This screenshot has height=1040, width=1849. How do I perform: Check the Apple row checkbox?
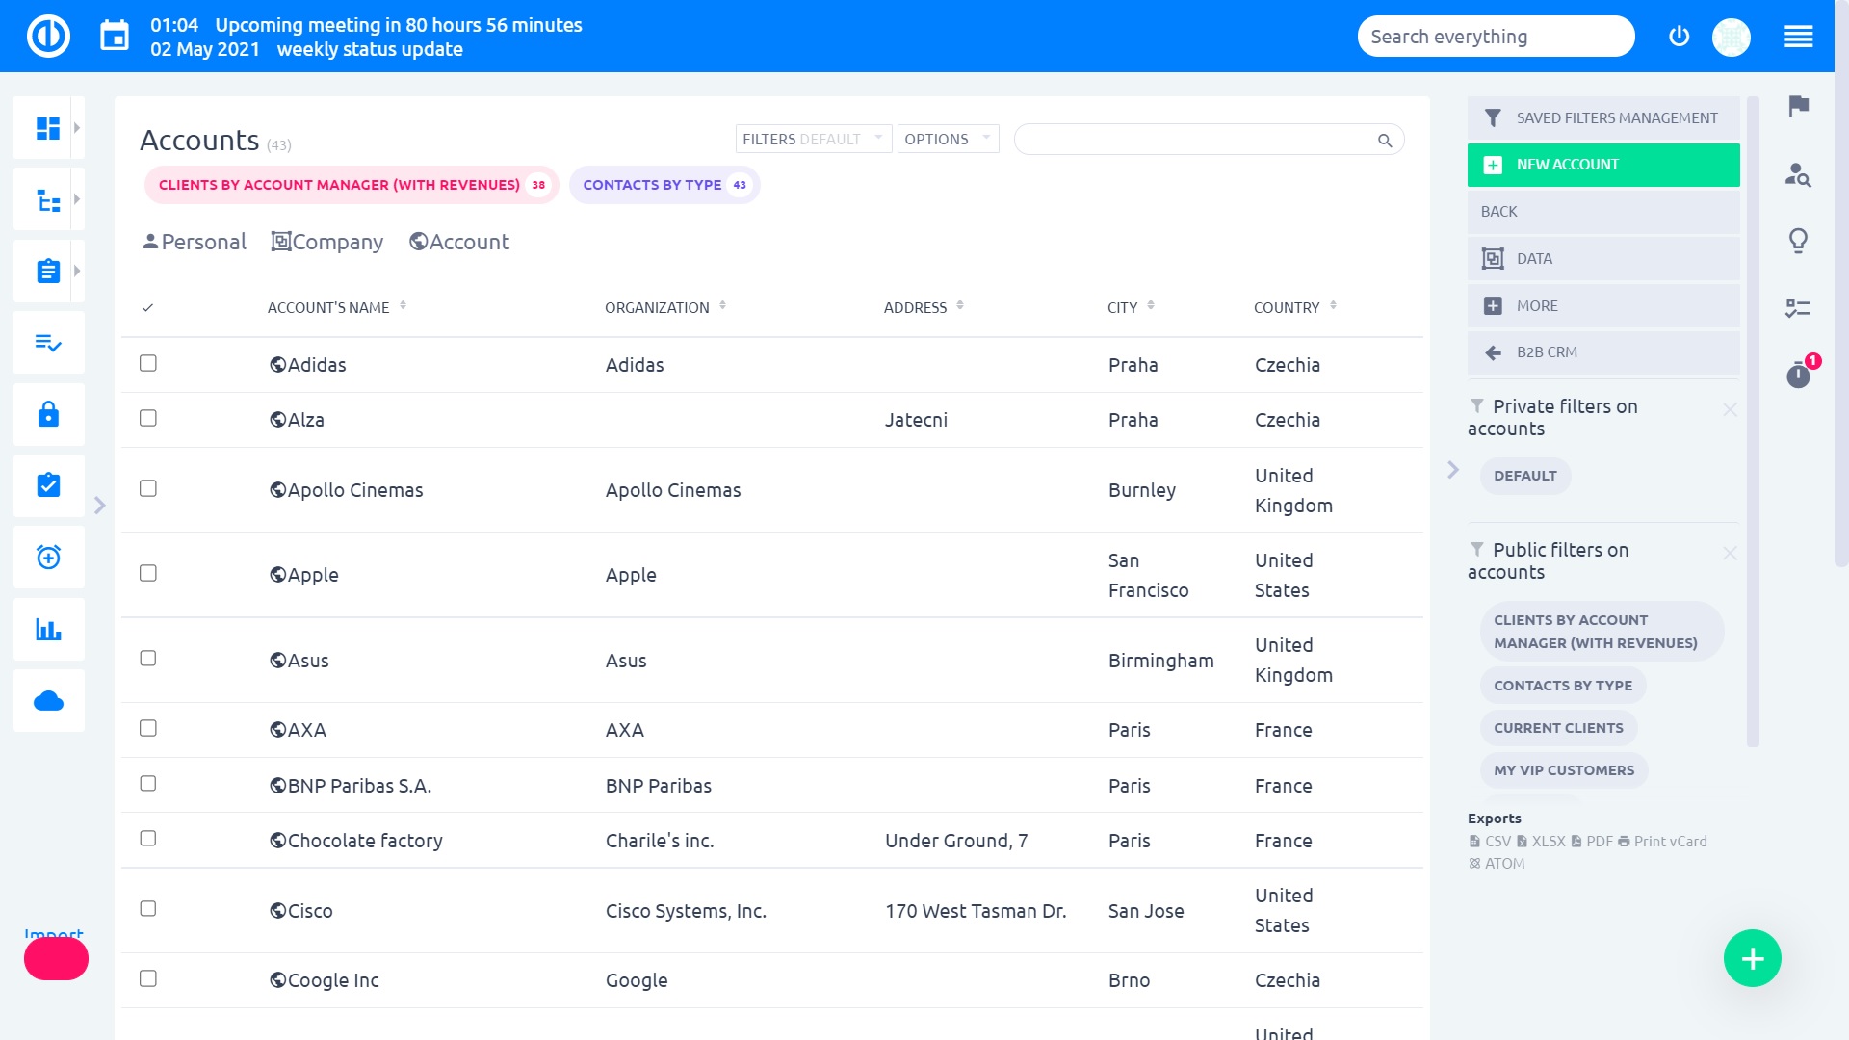pyautogui.click(x=147, y=573)
